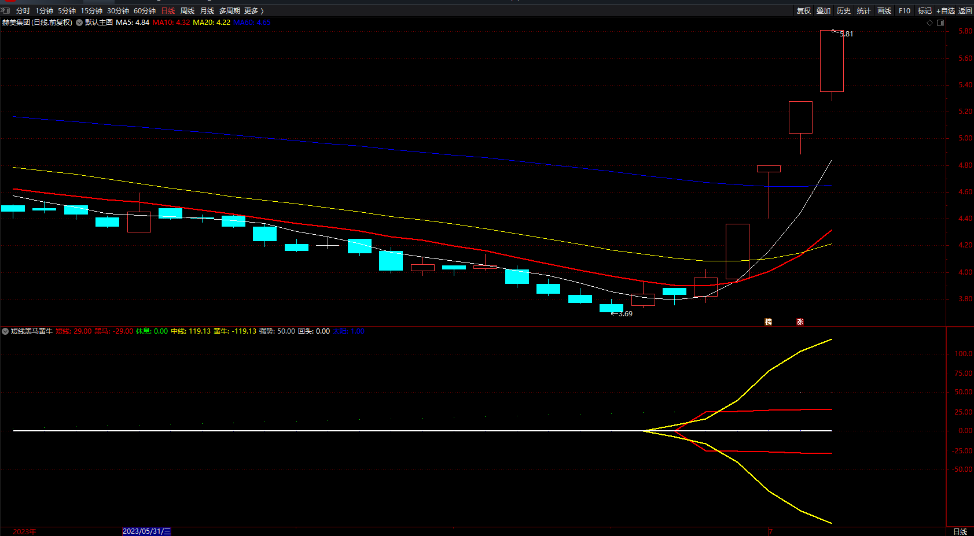Screen dimensions: 974x536
Task: Click the -50.00 indicator axis label
Action: tap(962, 470)
